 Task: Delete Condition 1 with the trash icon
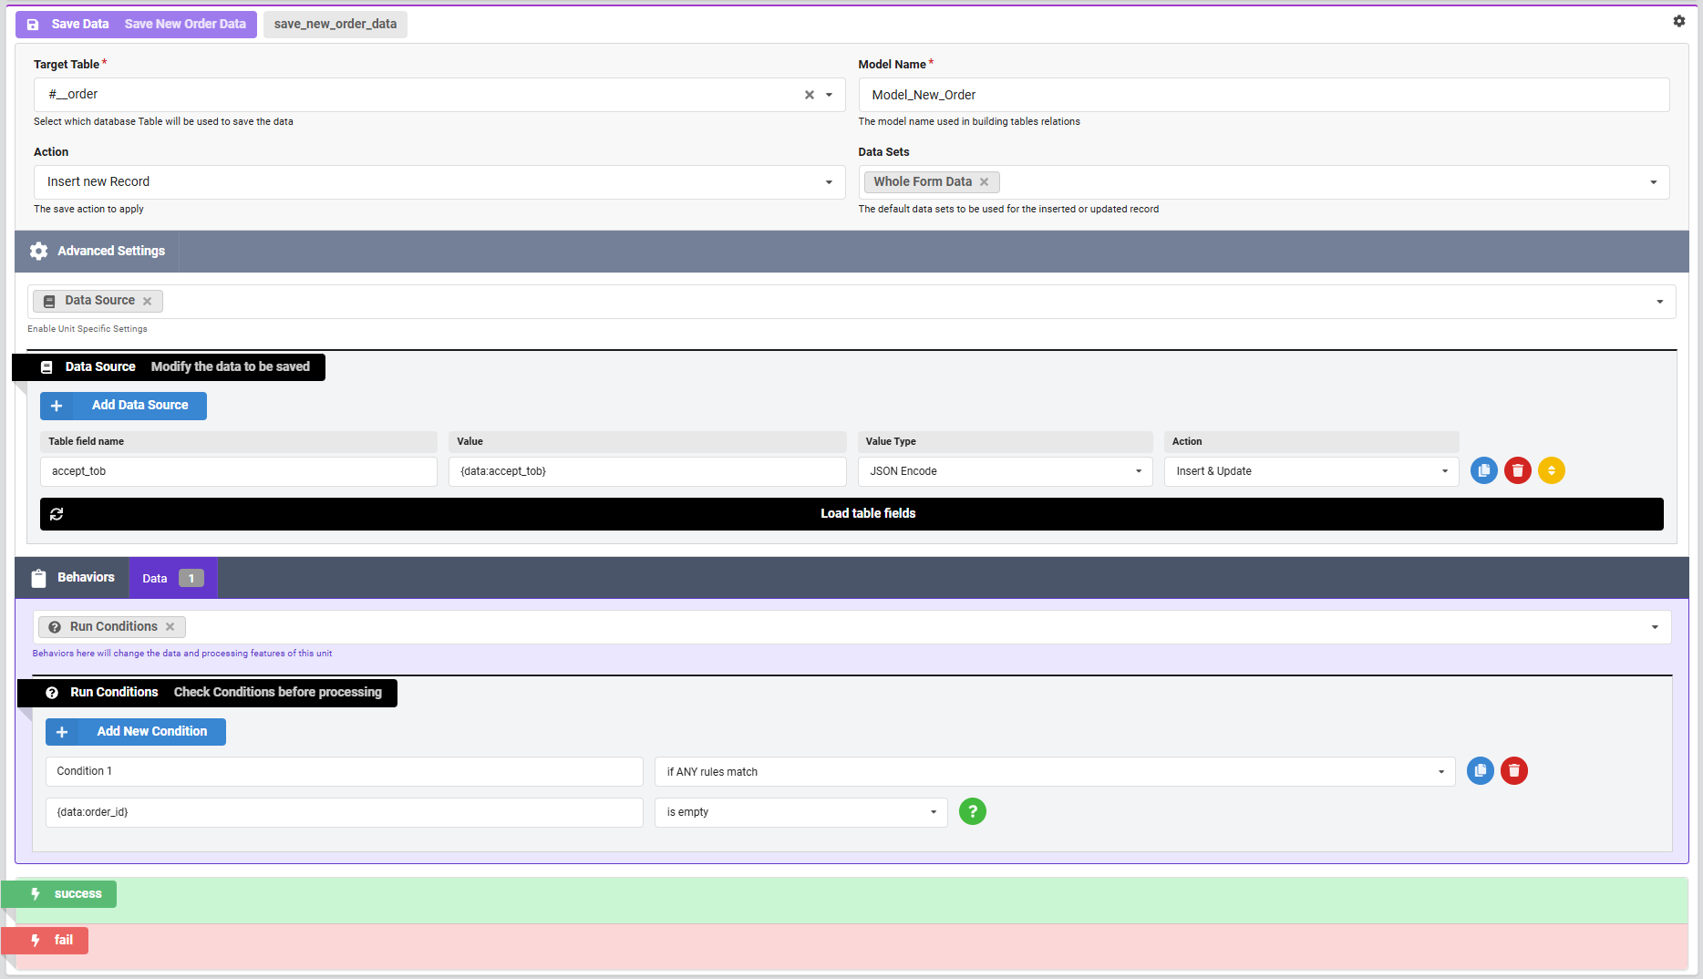coord(1514,770)
